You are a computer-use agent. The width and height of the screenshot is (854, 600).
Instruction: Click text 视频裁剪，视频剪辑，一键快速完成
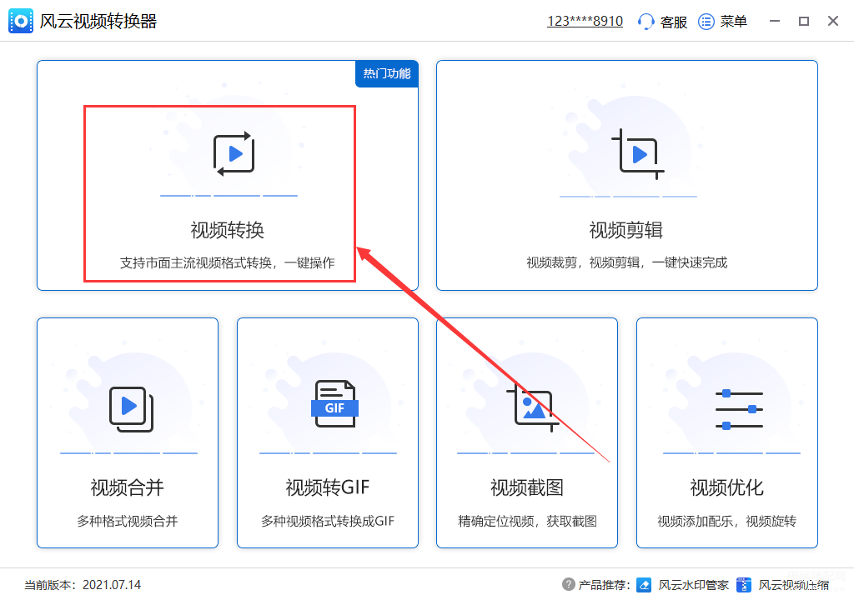click(x=627, y=263)
